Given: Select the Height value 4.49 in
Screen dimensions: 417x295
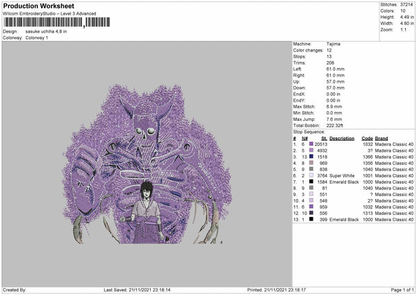Looking at the screenshot, I should click(x=407, y=17).
